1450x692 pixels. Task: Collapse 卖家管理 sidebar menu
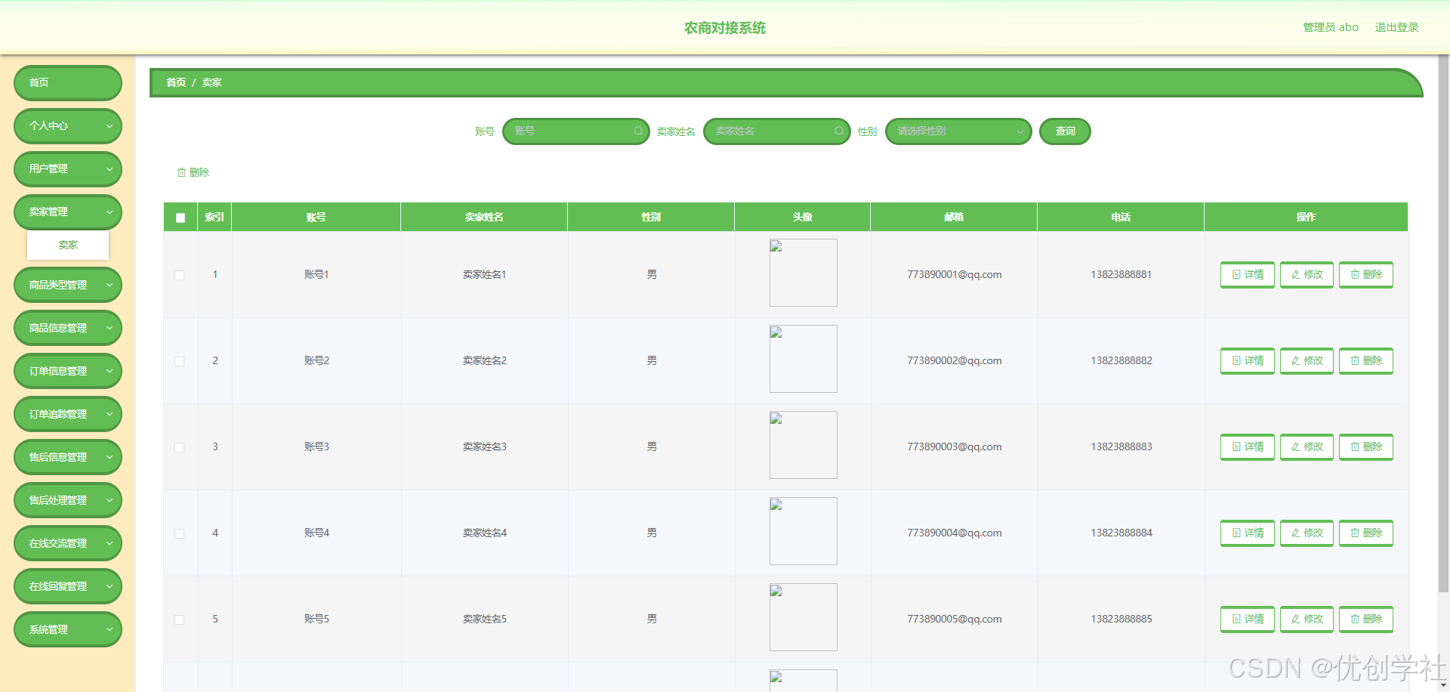point(68,212)
